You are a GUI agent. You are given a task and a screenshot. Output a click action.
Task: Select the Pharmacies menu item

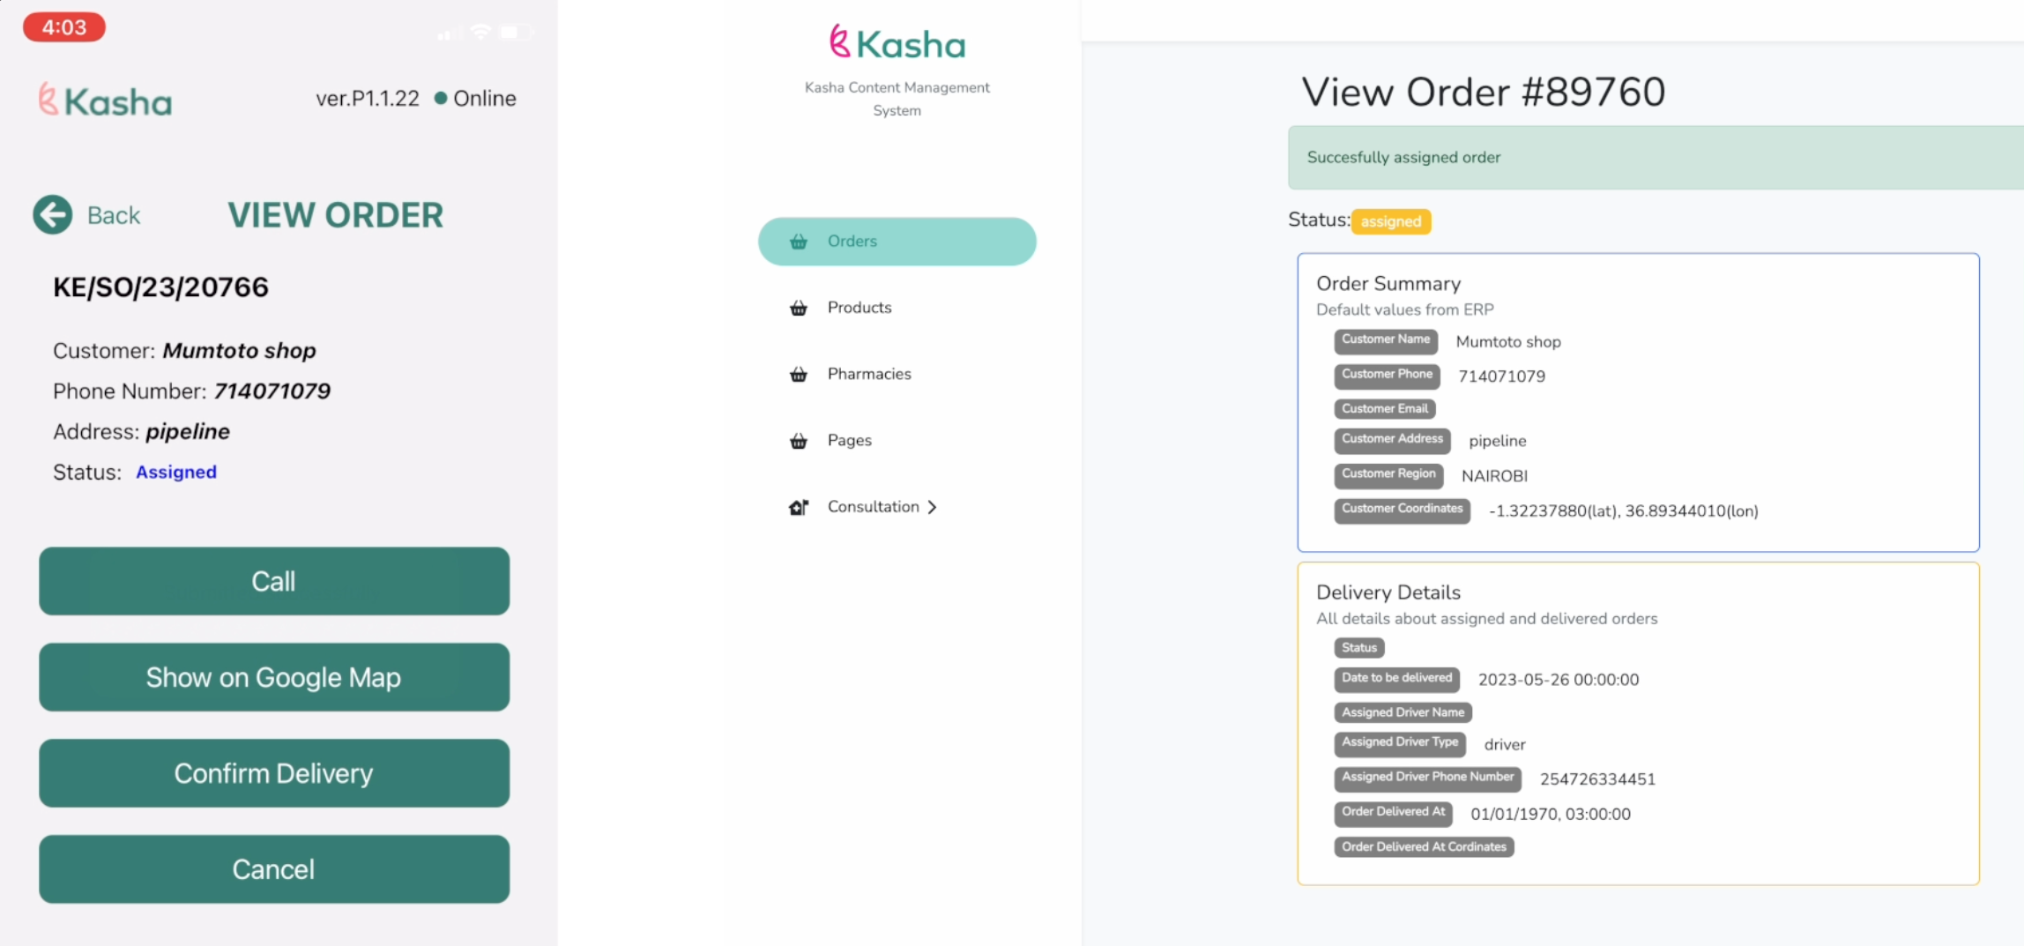coord(868,374)
